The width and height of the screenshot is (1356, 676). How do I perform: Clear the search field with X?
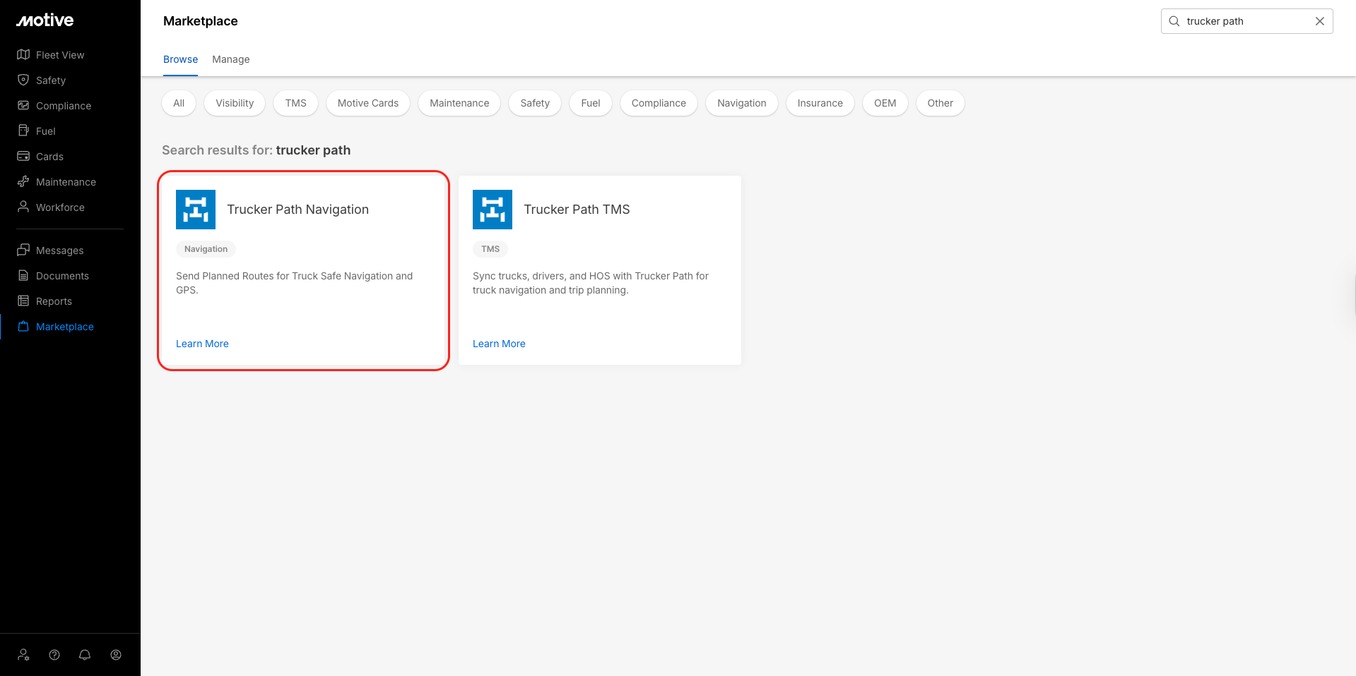point(1319,21)
